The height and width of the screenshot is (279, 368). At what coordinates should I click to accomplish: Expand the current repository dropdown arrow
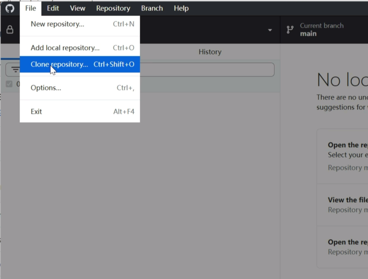click(270, 30)
